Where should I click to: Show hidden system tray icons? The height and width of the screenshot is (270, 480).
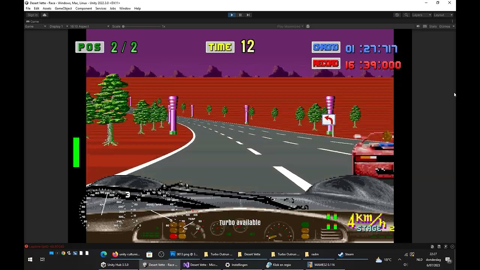pyautogui.click(x=399, y=259)
